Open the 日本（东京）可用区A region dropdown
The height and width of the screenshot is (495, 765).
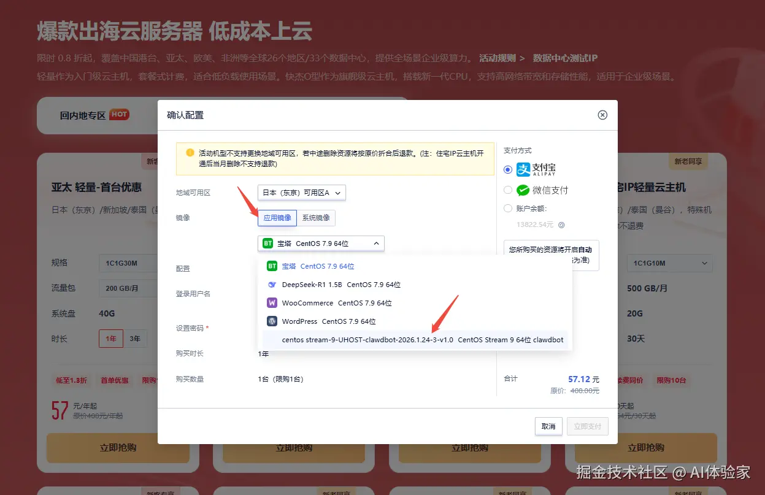pyautogui.click(x=302, y=192)
